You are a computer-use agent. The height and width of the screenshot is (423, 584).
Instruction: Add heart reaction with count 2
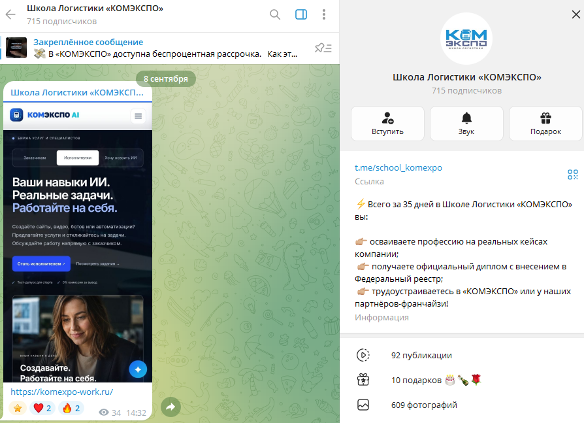[x=42, y=408]
